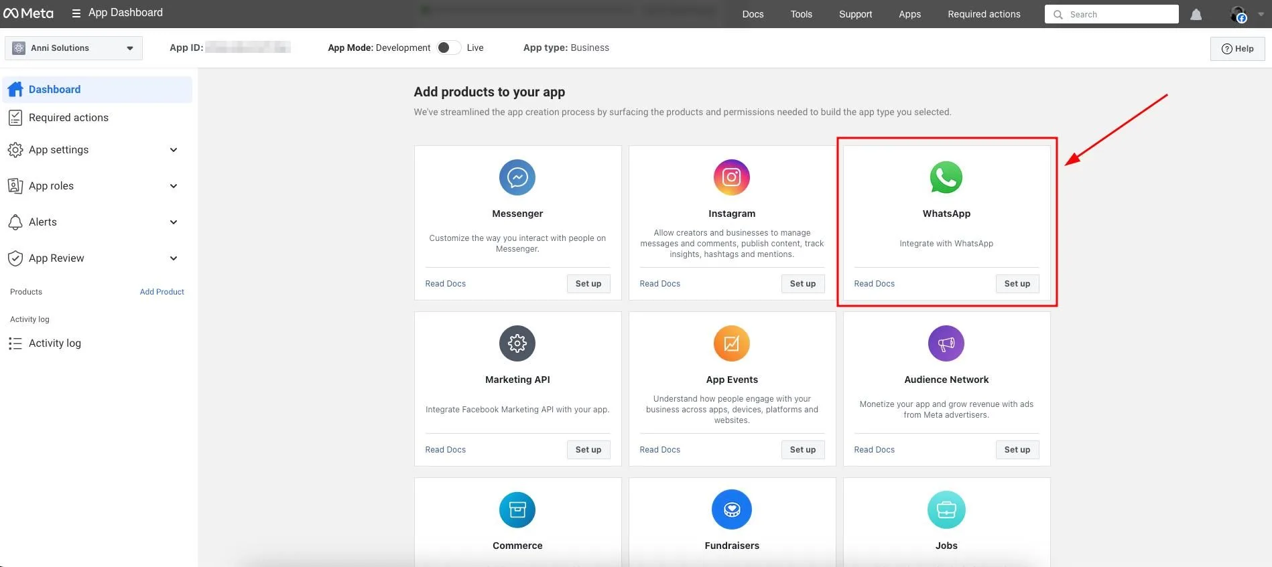Click the Fundraisers product icon
Viewport: 1272px width, 567px height.
coord(732,509)
